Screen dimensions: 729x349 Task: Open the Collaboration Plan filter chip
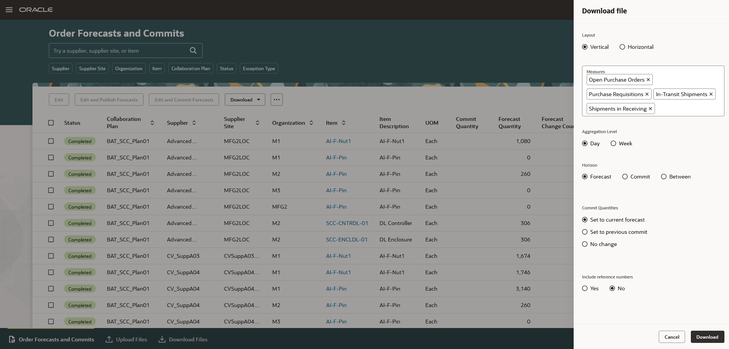tap(191, 69)
